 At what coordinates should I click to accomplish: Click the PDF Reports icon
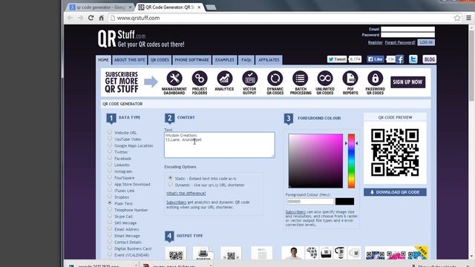tap(350, 79)
